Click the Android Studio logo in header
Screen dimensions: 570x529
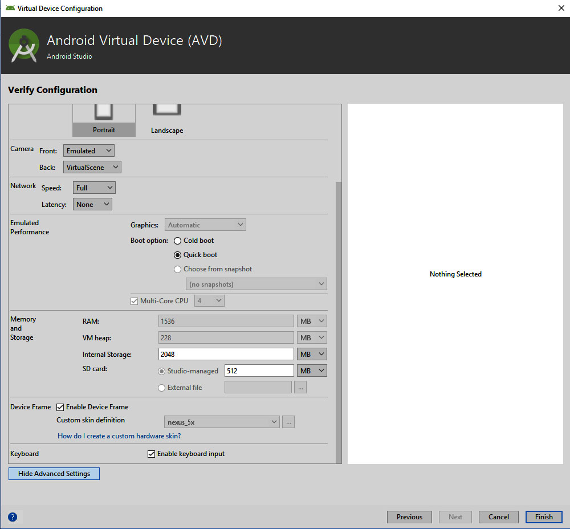24,46
